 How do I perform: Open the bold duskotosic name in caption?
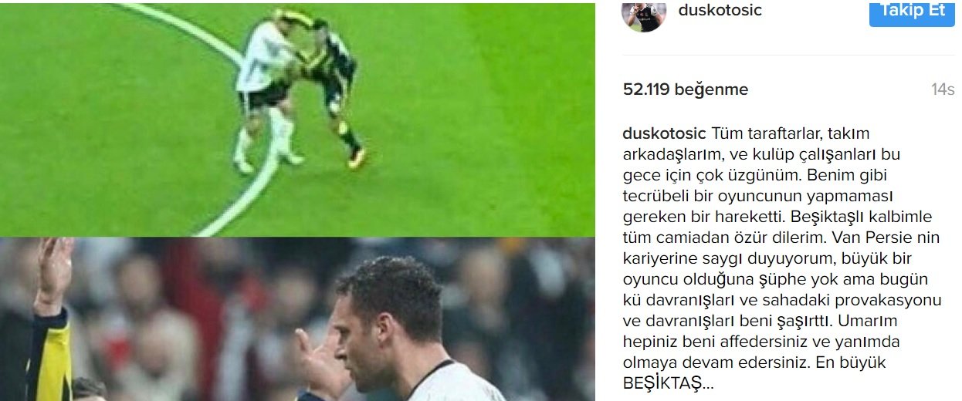[665, 133]
